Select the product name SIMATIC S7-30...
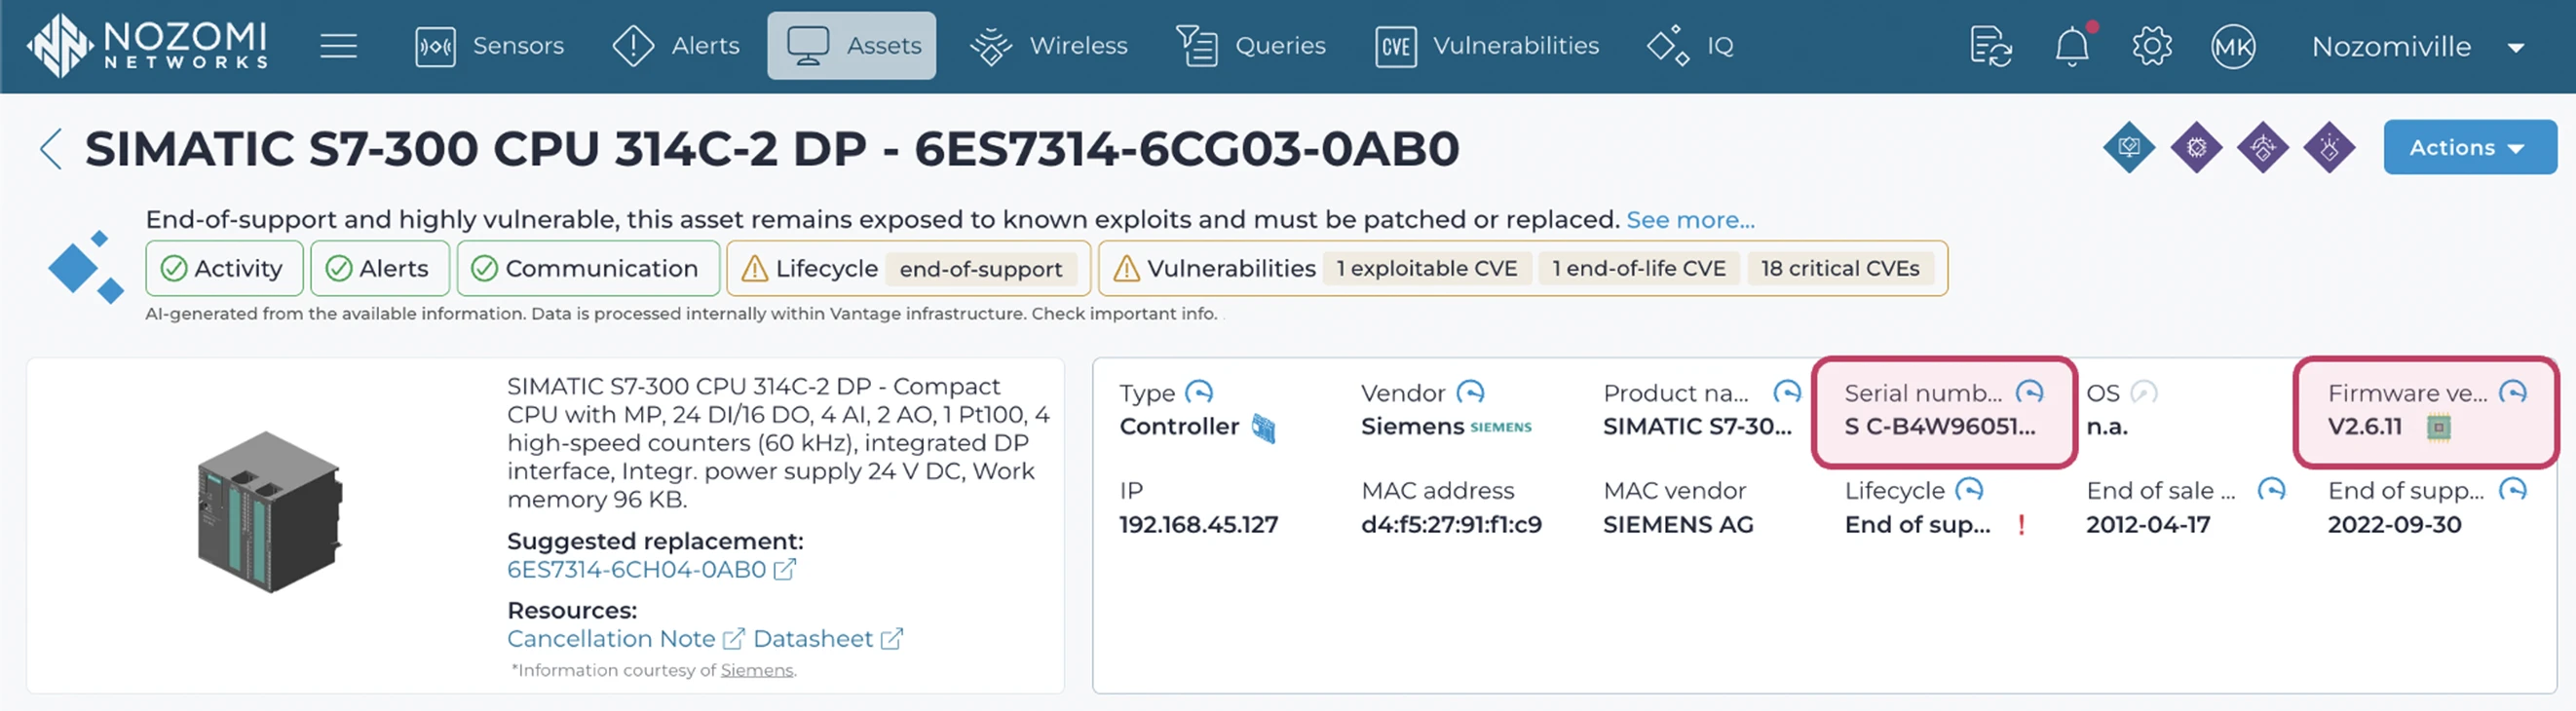The image size is (2576, 711). click(x=1697, y=427)
